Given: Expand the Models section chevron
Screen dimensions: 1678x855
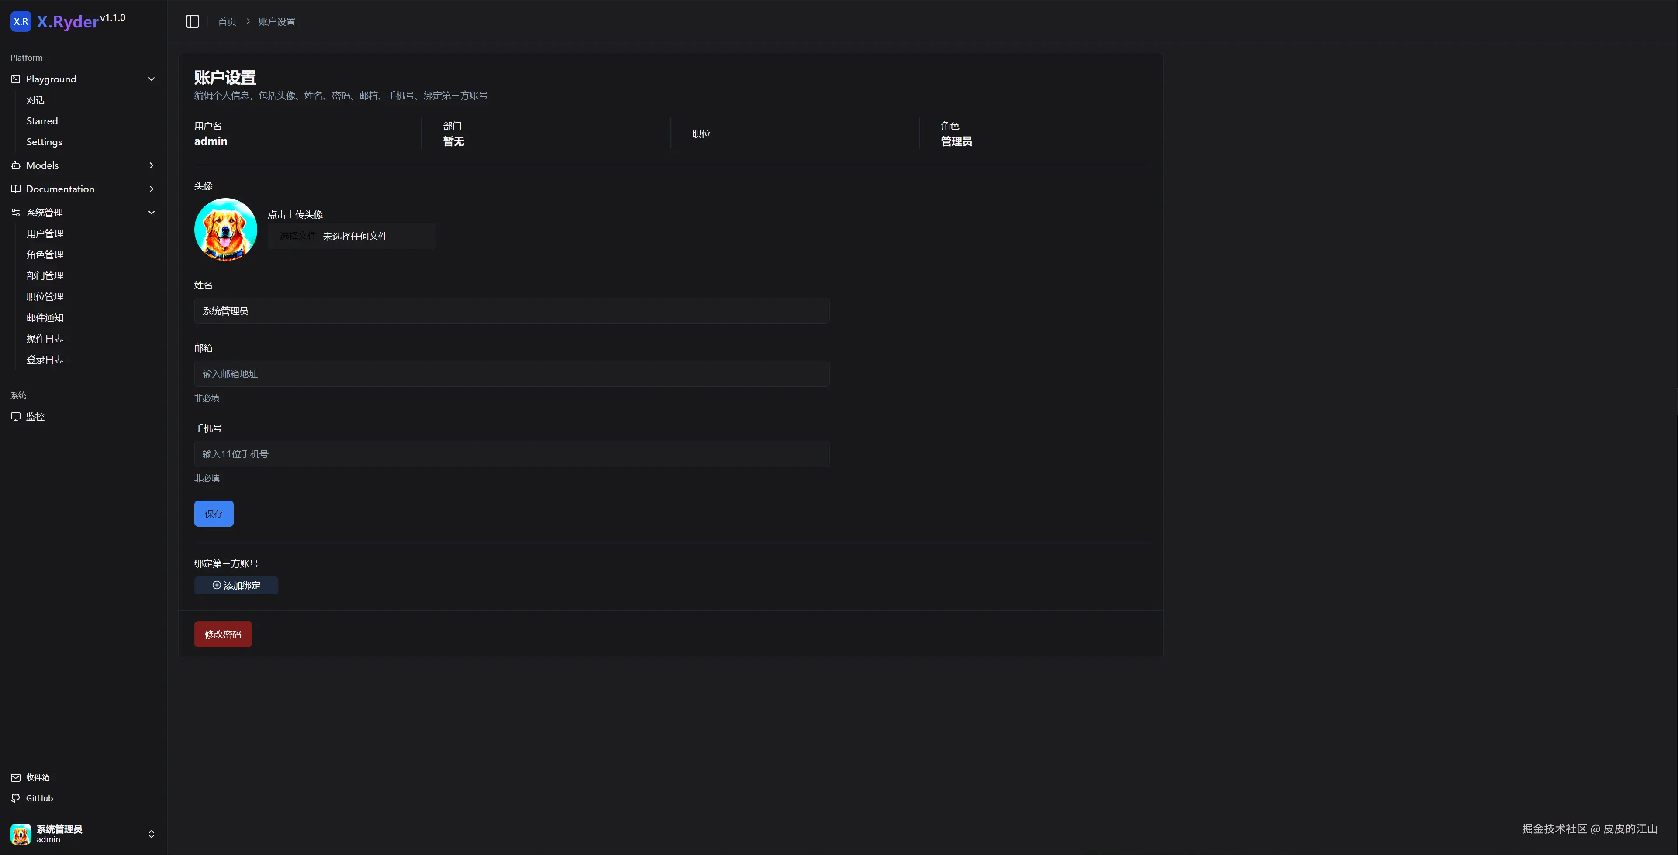Looking at the screenshot, I should (152, 165).
